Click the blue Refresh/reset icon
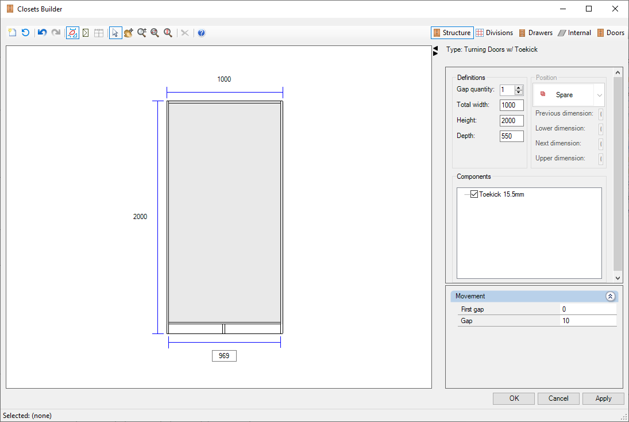Image resolution: width=629 pixels, height=422 pixels. tap(25, 33)
